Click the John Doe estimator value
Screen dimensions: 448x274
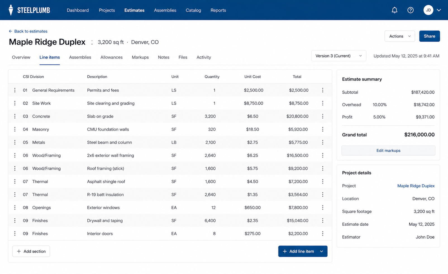click(x=425, y=237)
